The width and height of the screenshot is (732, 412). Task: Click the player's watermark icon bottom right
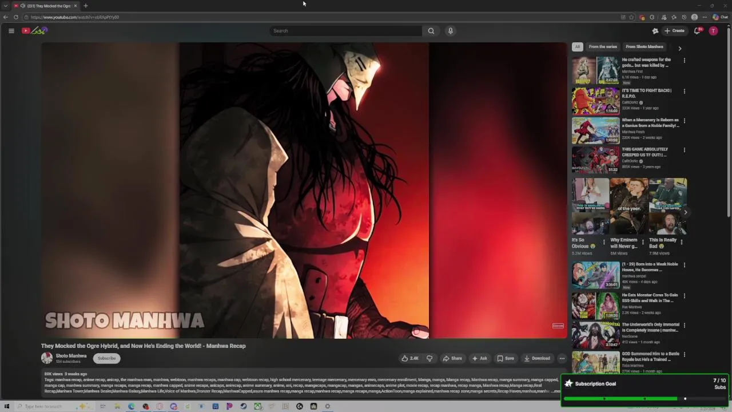pos(558,326)
